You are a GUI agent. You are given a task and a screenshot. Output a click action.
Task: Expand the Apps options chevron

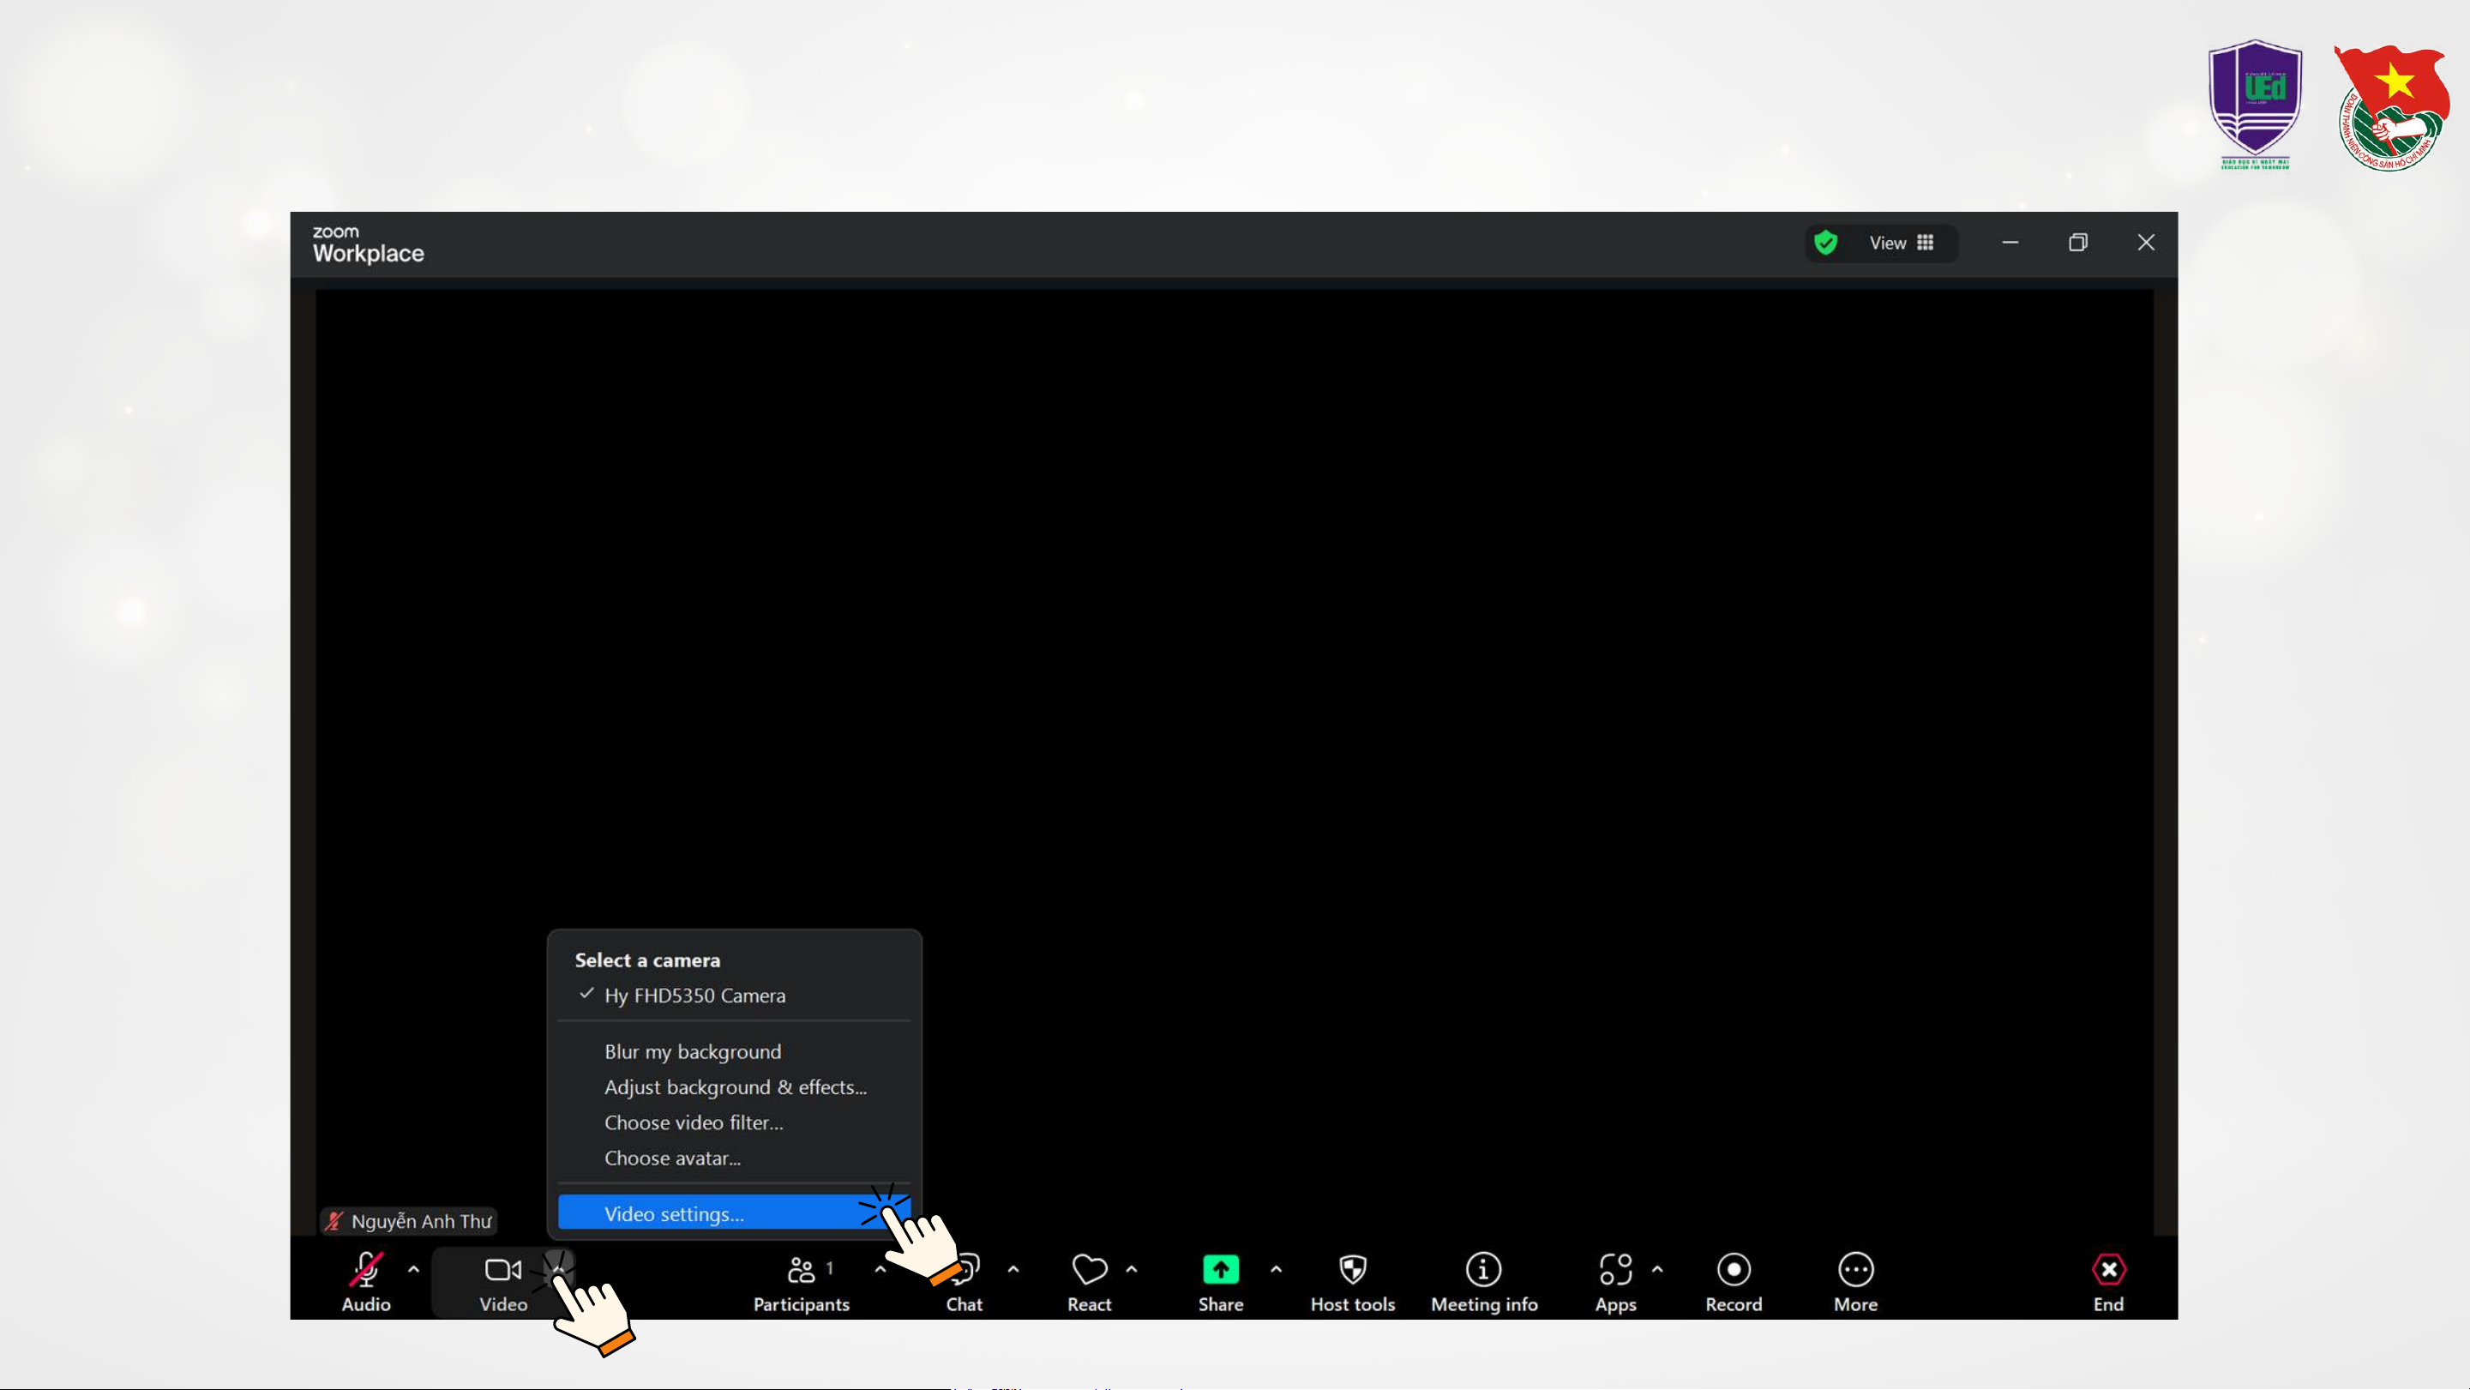(x=1657, y=1269)
